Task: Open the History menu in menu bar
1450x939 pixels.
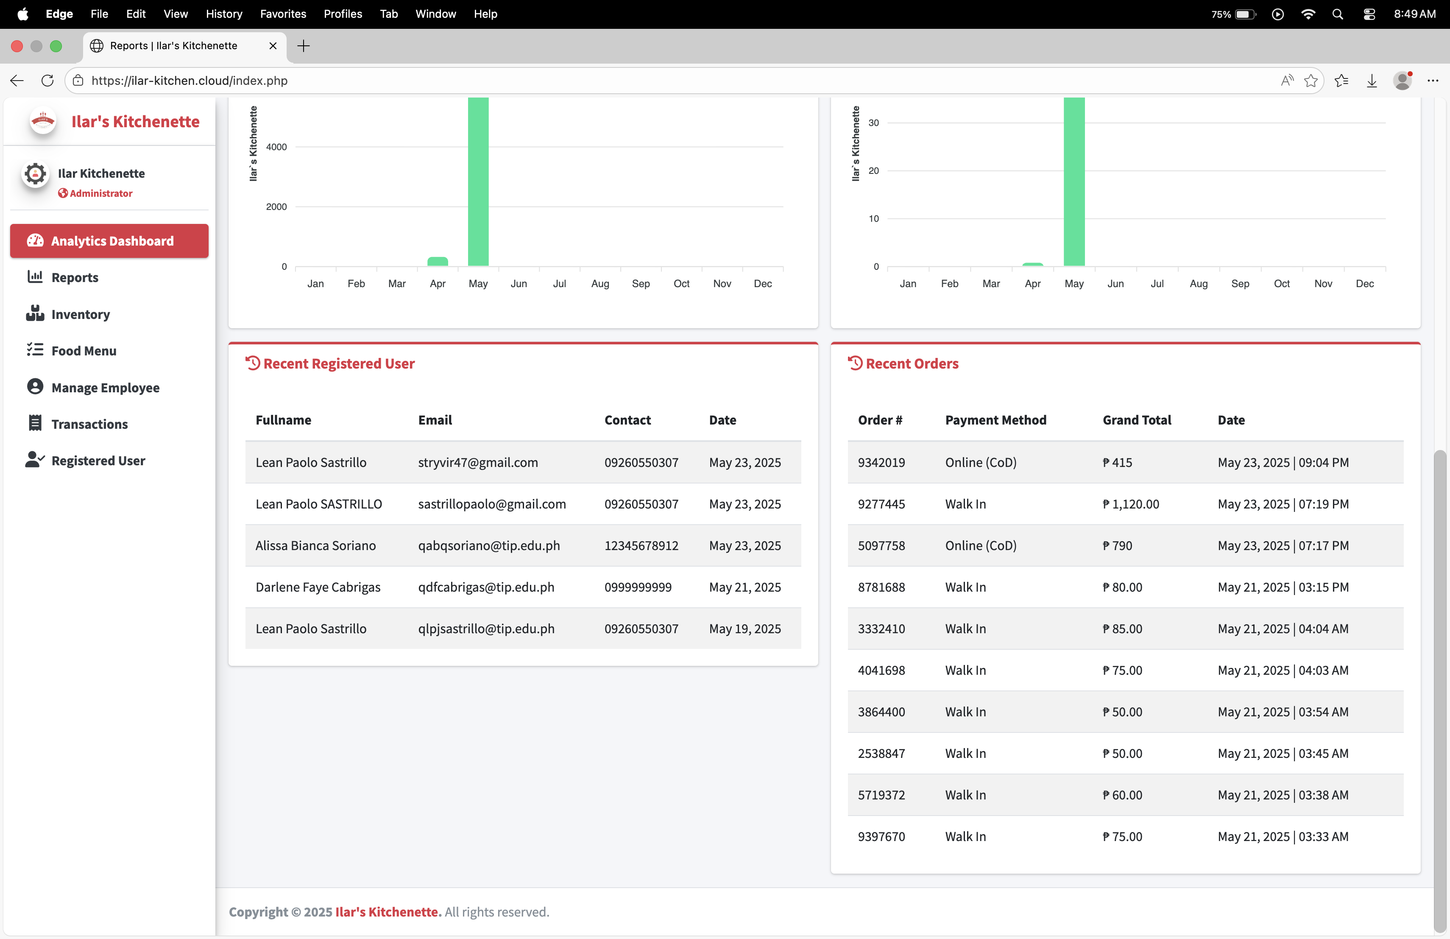Action: (223, 14)
